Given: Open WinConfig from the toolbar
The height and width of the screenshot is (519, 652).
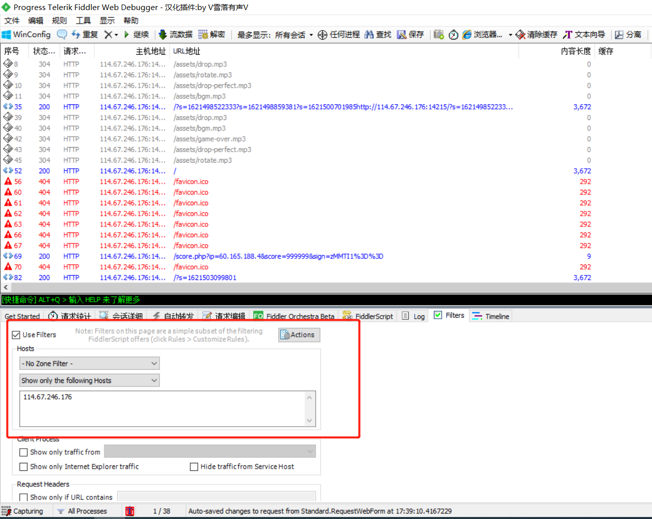Looking at the screenshot, I should coord(26,35).
